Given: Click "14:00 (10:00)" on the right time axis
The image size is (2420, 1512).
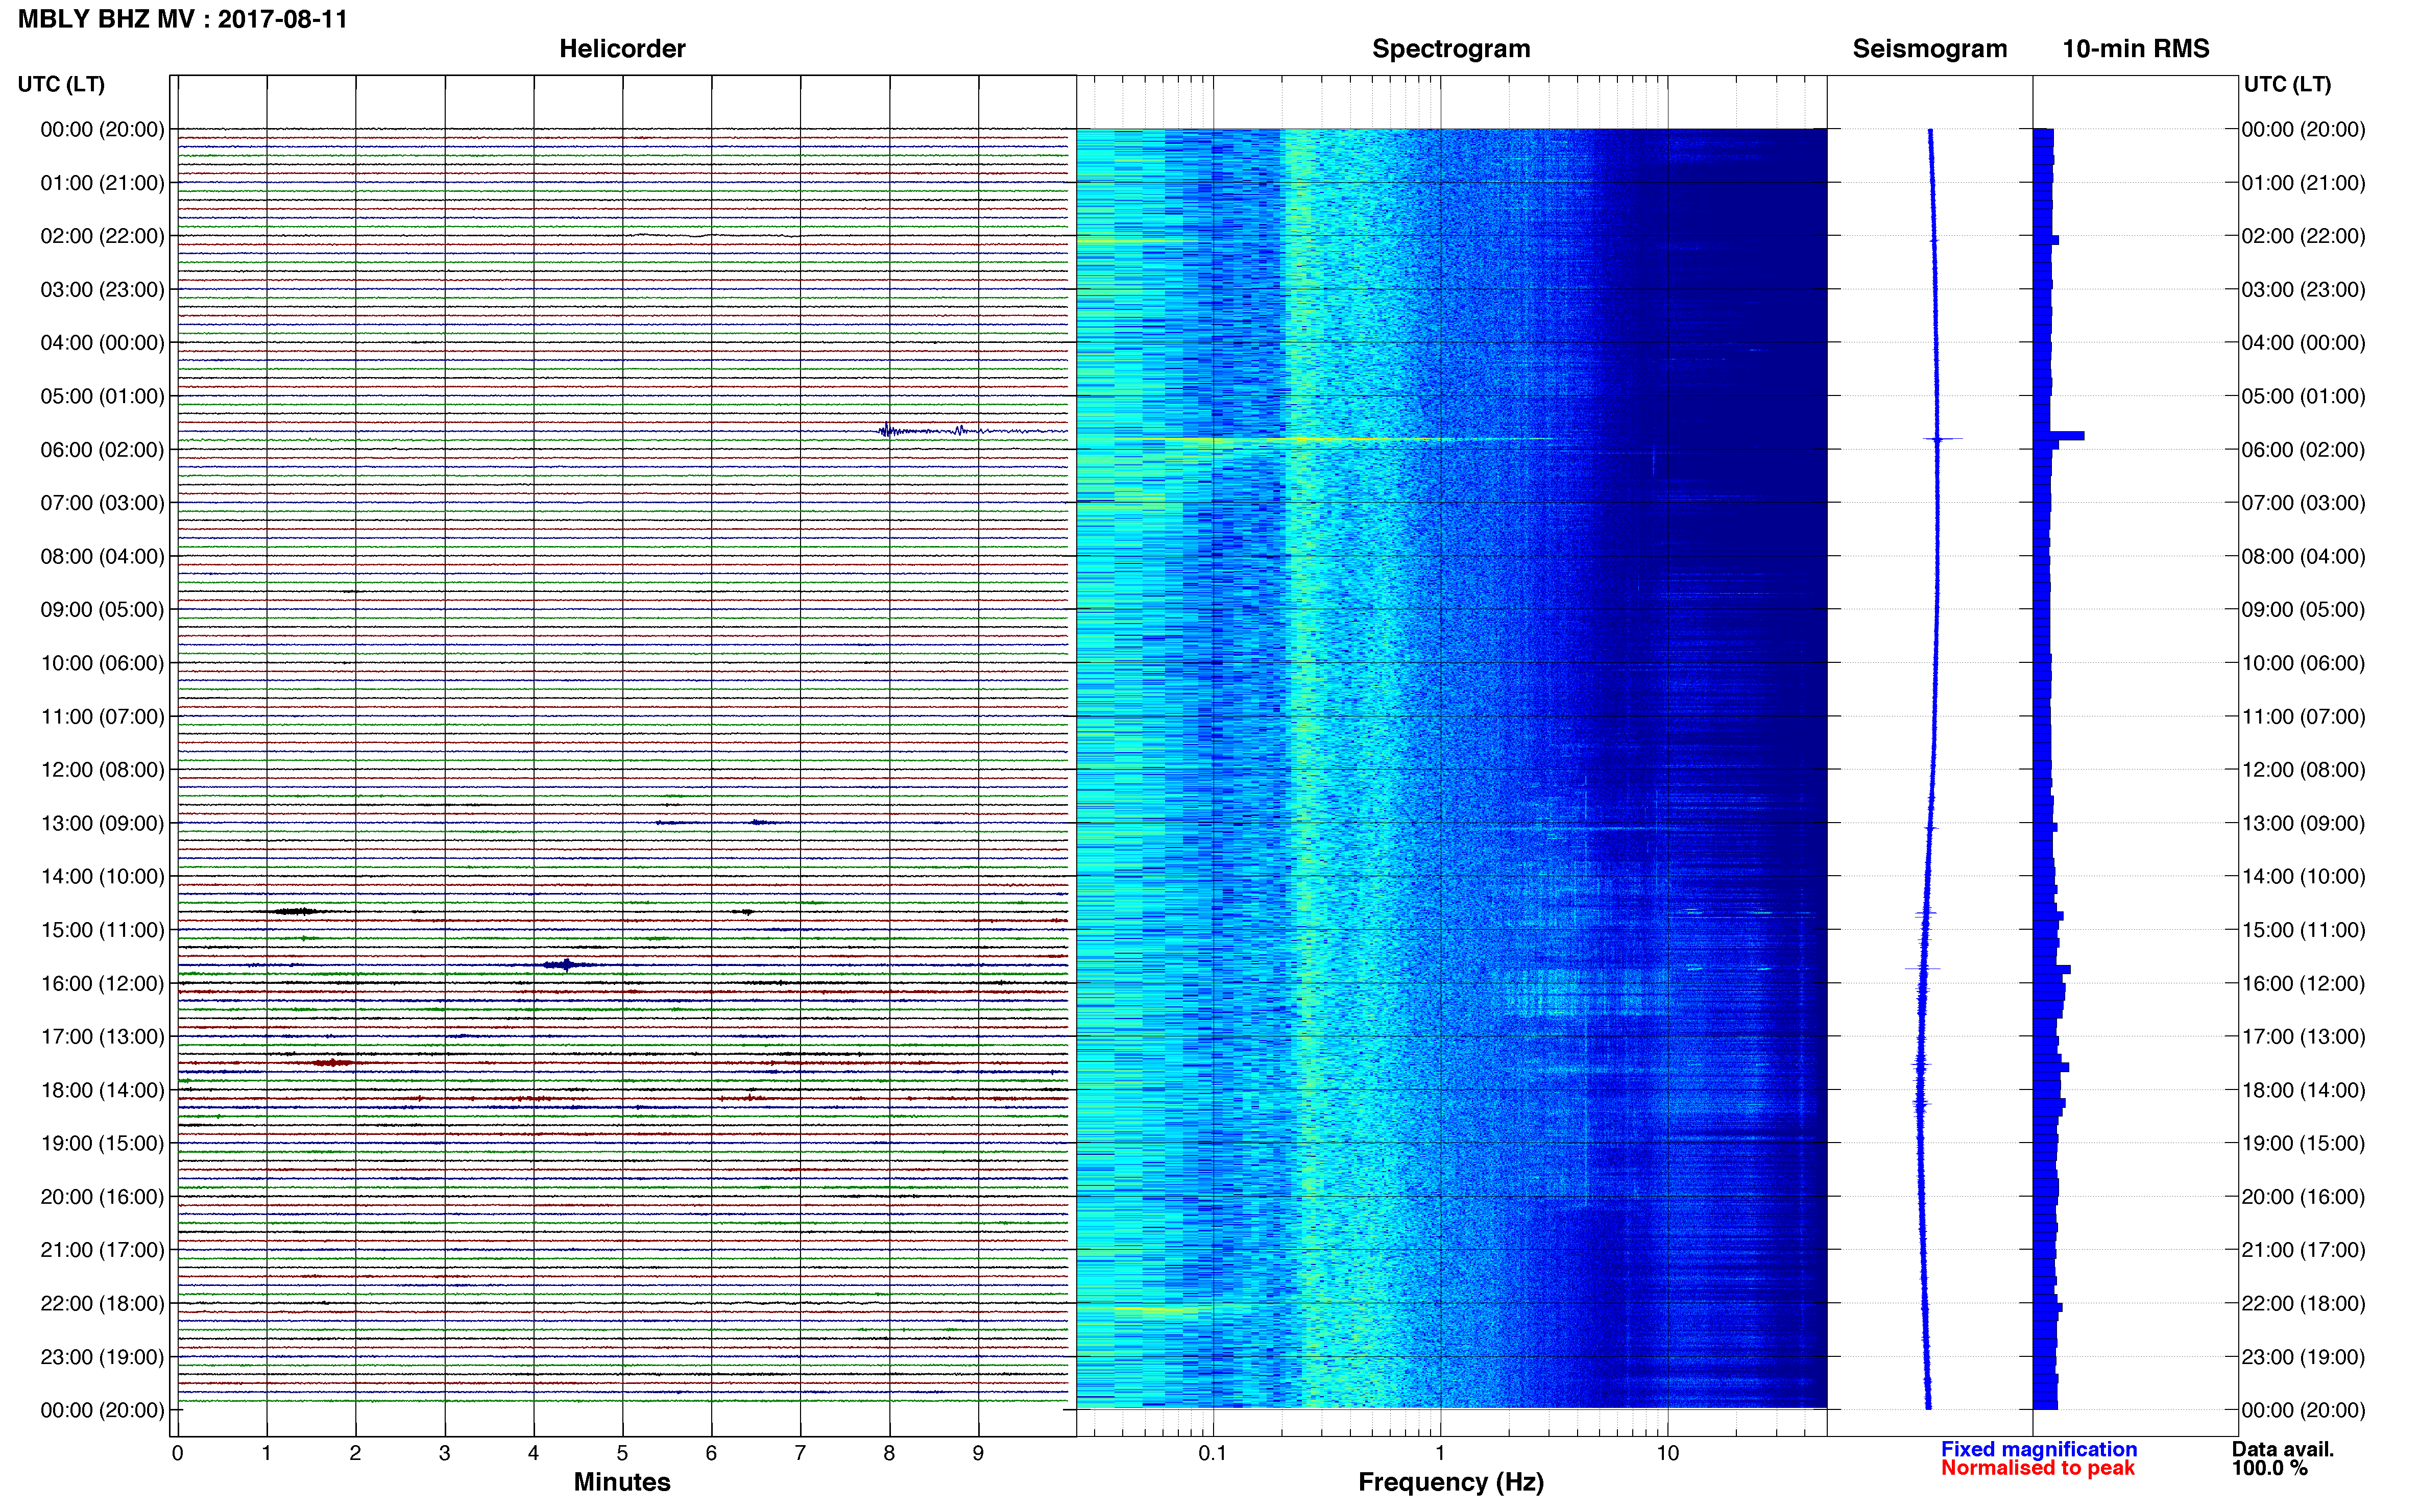Looking at the screenshot, I should coord(2303,877).
